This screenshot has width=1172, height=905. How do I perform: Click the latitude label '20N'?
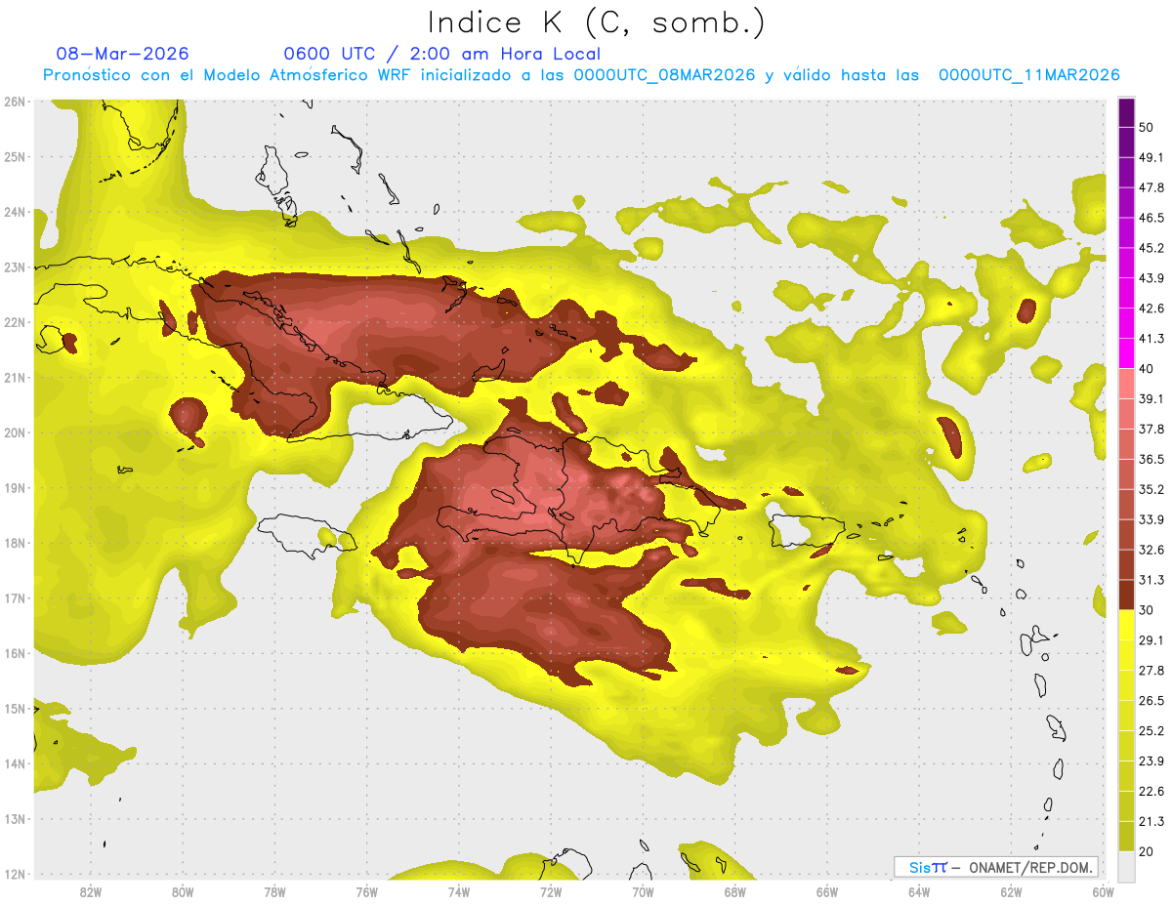15,432
